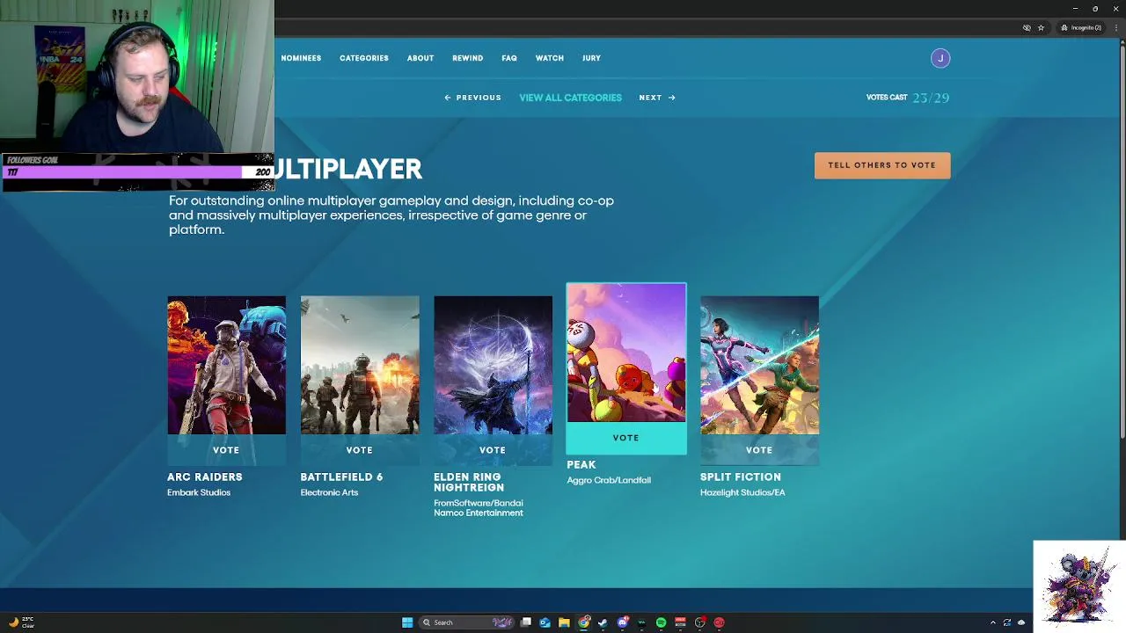Image resolution: width=1126 pixels, height=633 pixels.
Task: Open Steam from the taskbar
Action: coord(603,622)
